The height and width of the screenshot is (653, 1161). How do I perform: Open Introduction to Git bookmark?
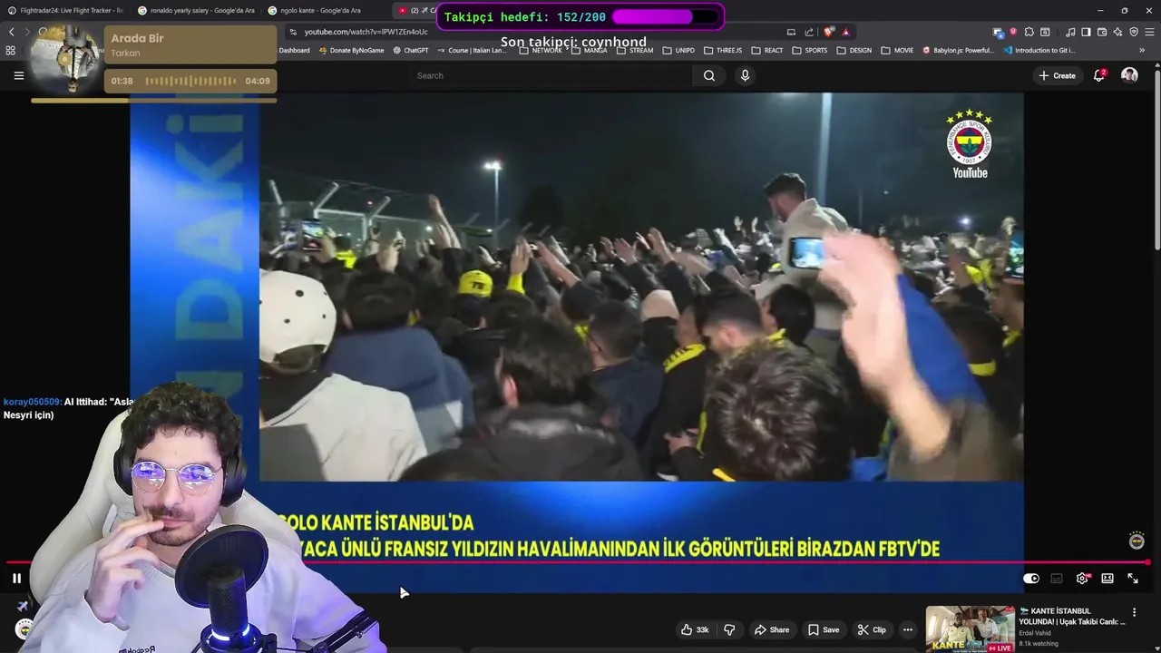pos(1040,51)
